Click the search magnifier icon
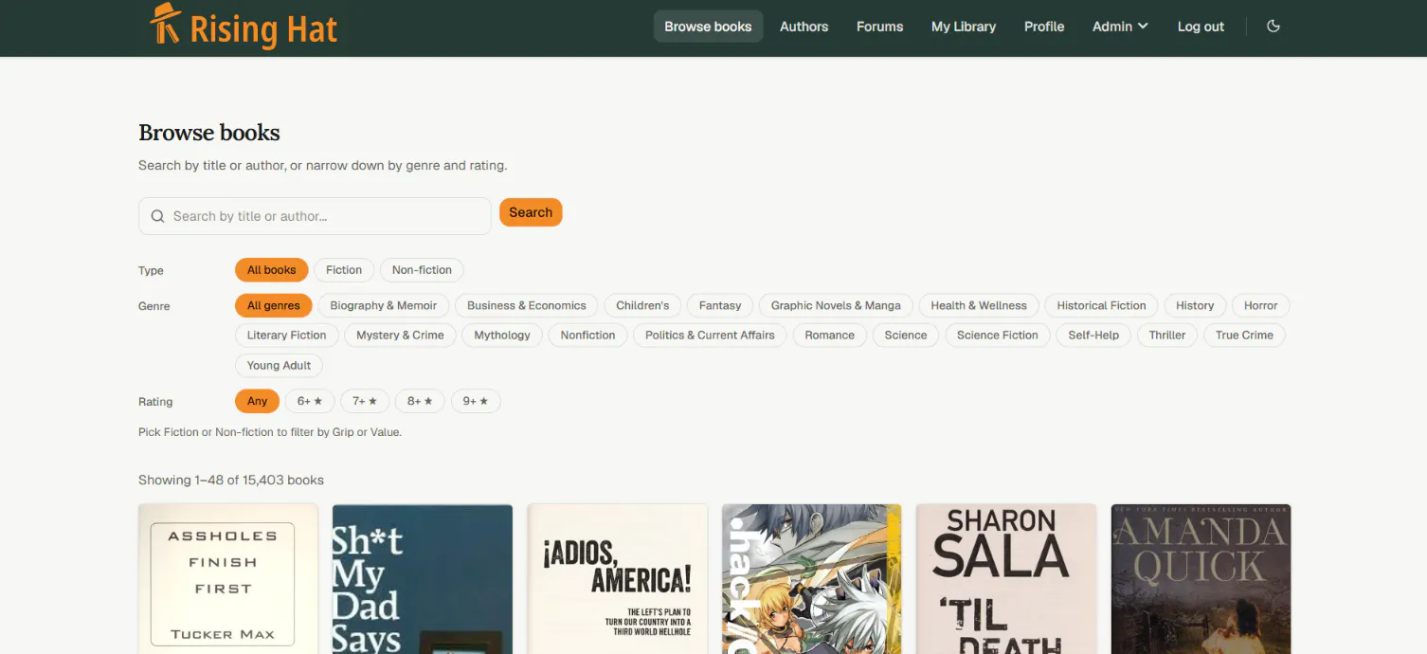This screenshot has height=654, width=1427. 157,216
